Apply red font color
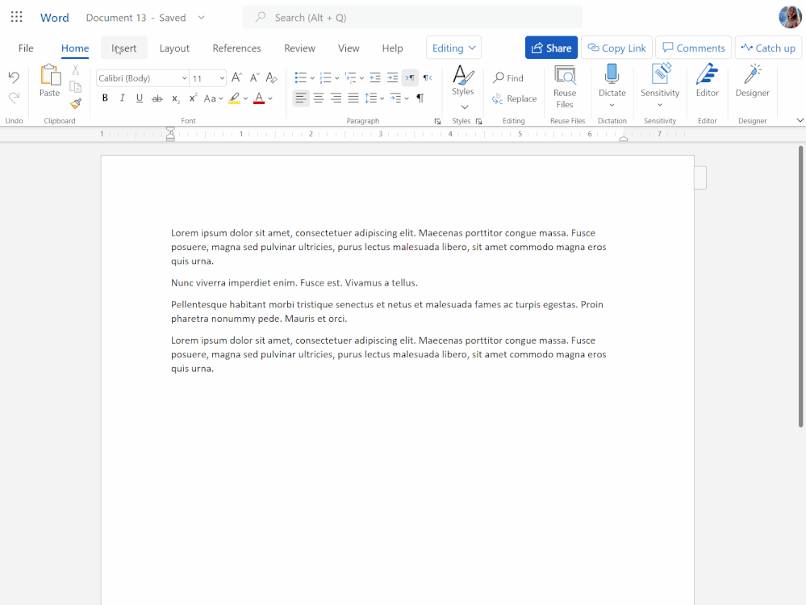 259,98
